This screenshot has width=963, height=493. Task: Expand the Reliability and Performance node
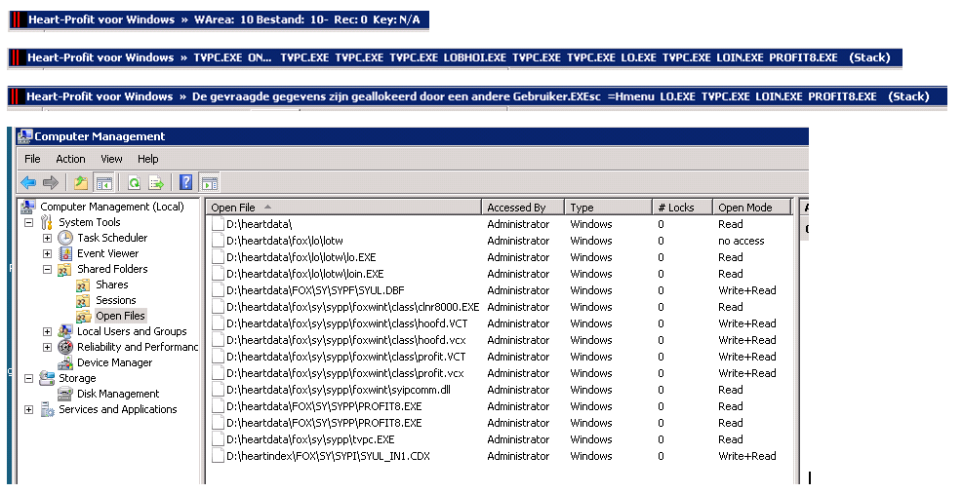[47, 347]
